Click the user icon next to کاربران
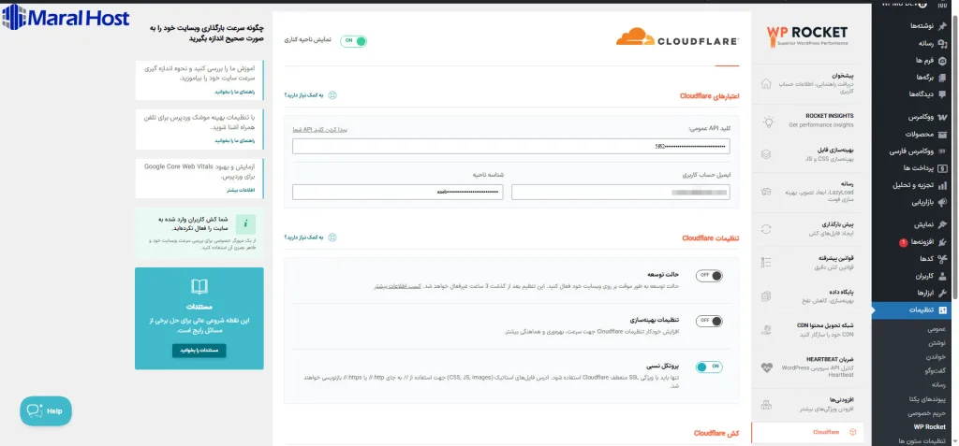Screen dimensions: 959x446 pyautogui.click(x=942, y=276)
